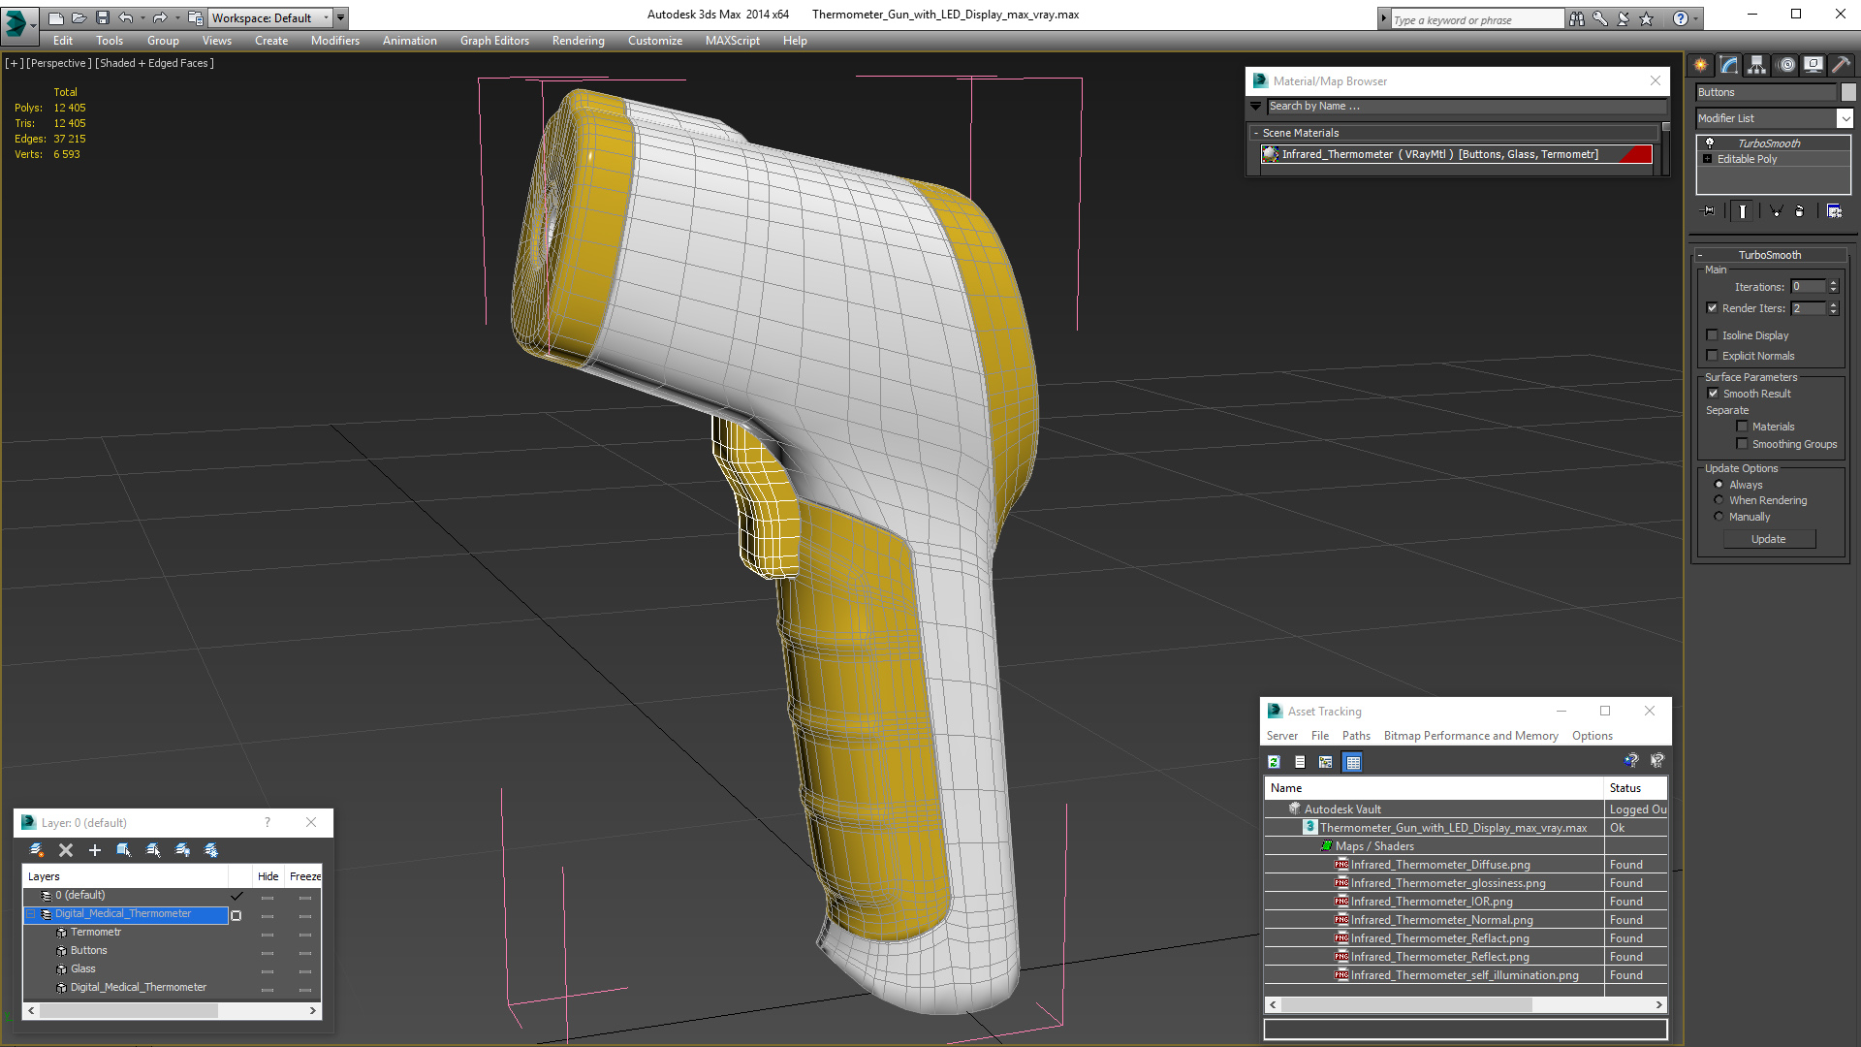Click the Update button
This screenshot has height=1047, width=1861.
pos(1768,539)
